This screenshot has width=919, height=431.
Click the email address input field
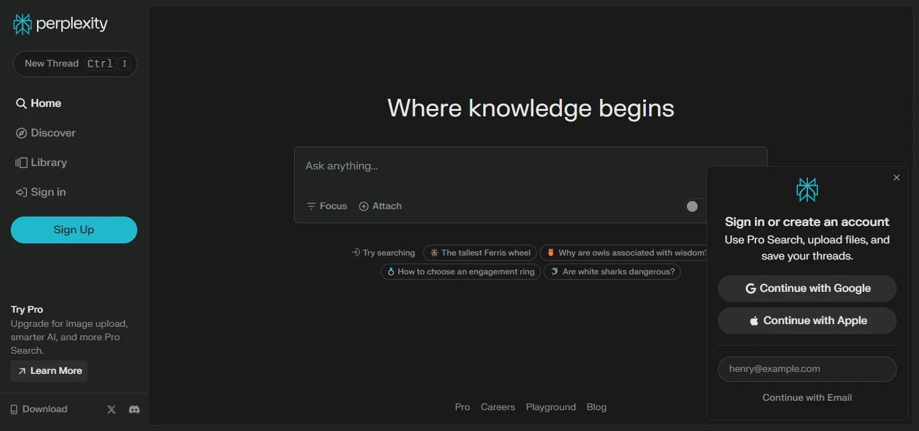(807, 368)
